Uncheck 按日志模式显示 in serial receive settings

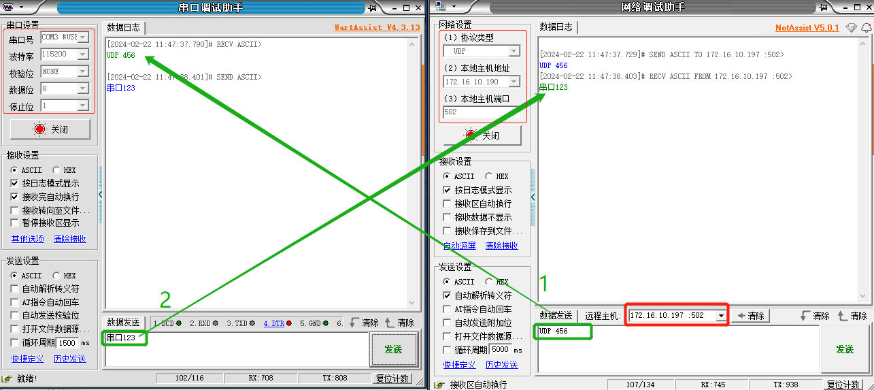(x=15, y=183)
